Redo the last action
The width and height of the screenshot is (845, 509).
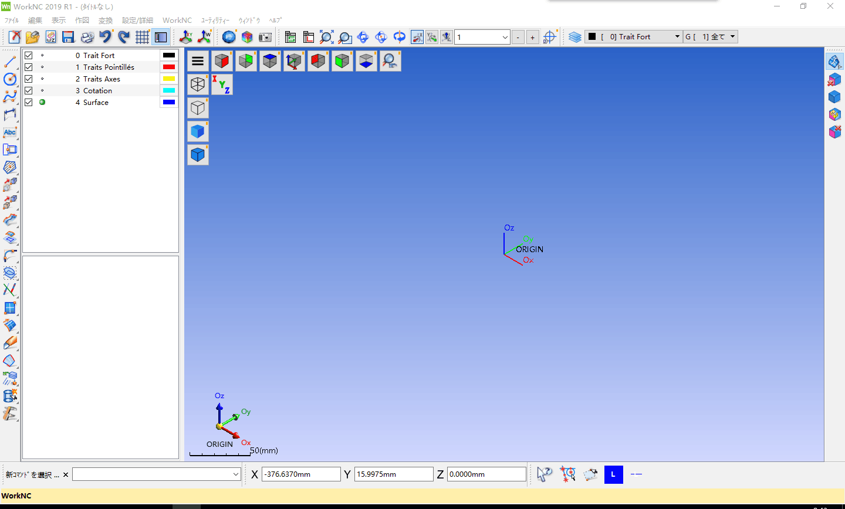pos(124,37)
